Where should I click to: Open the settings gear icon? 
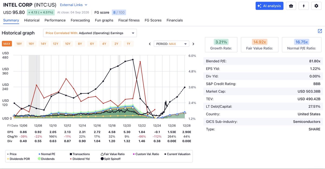coord(316,6)
